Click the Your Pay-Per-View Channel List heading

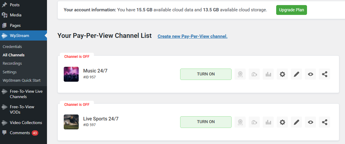point(104,36)
